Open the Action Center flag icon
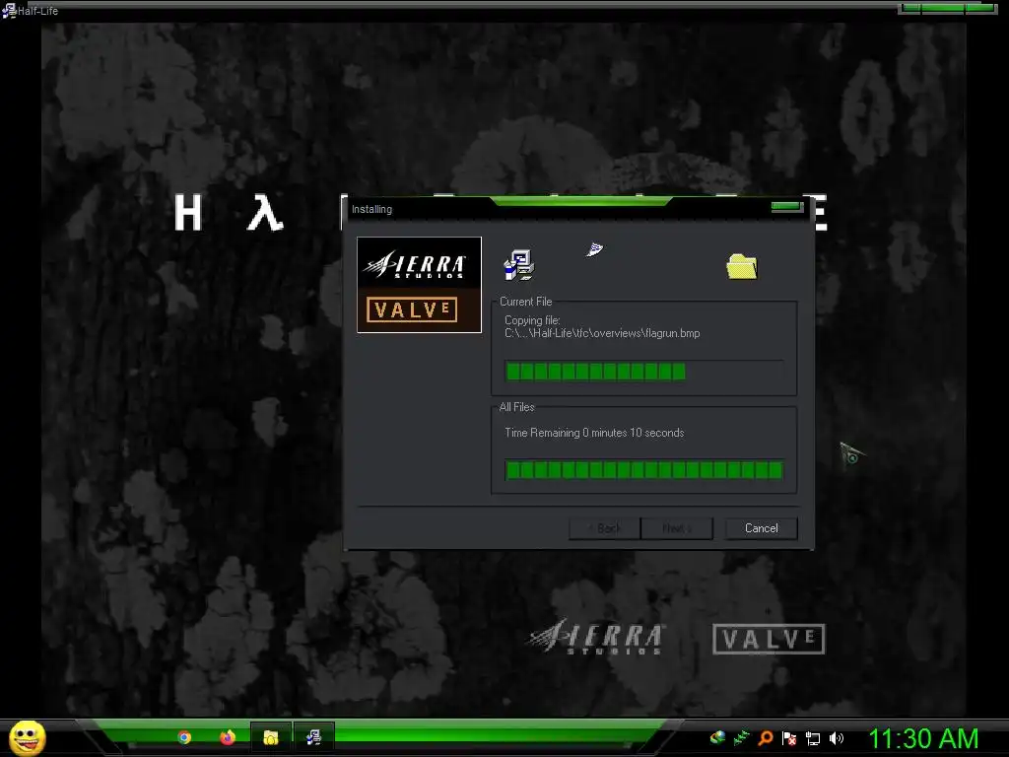This screenshot has height=757, width=1009. point(789,738)
